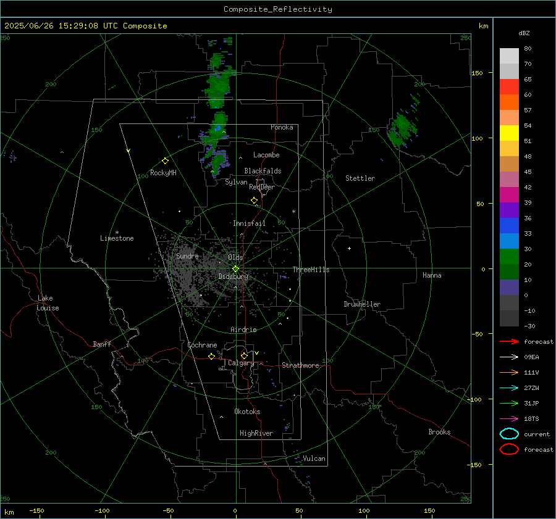The width and height of the screenshot is (556, 519).
Task: Click the Didsbury city label
Action: coord(233,276)
